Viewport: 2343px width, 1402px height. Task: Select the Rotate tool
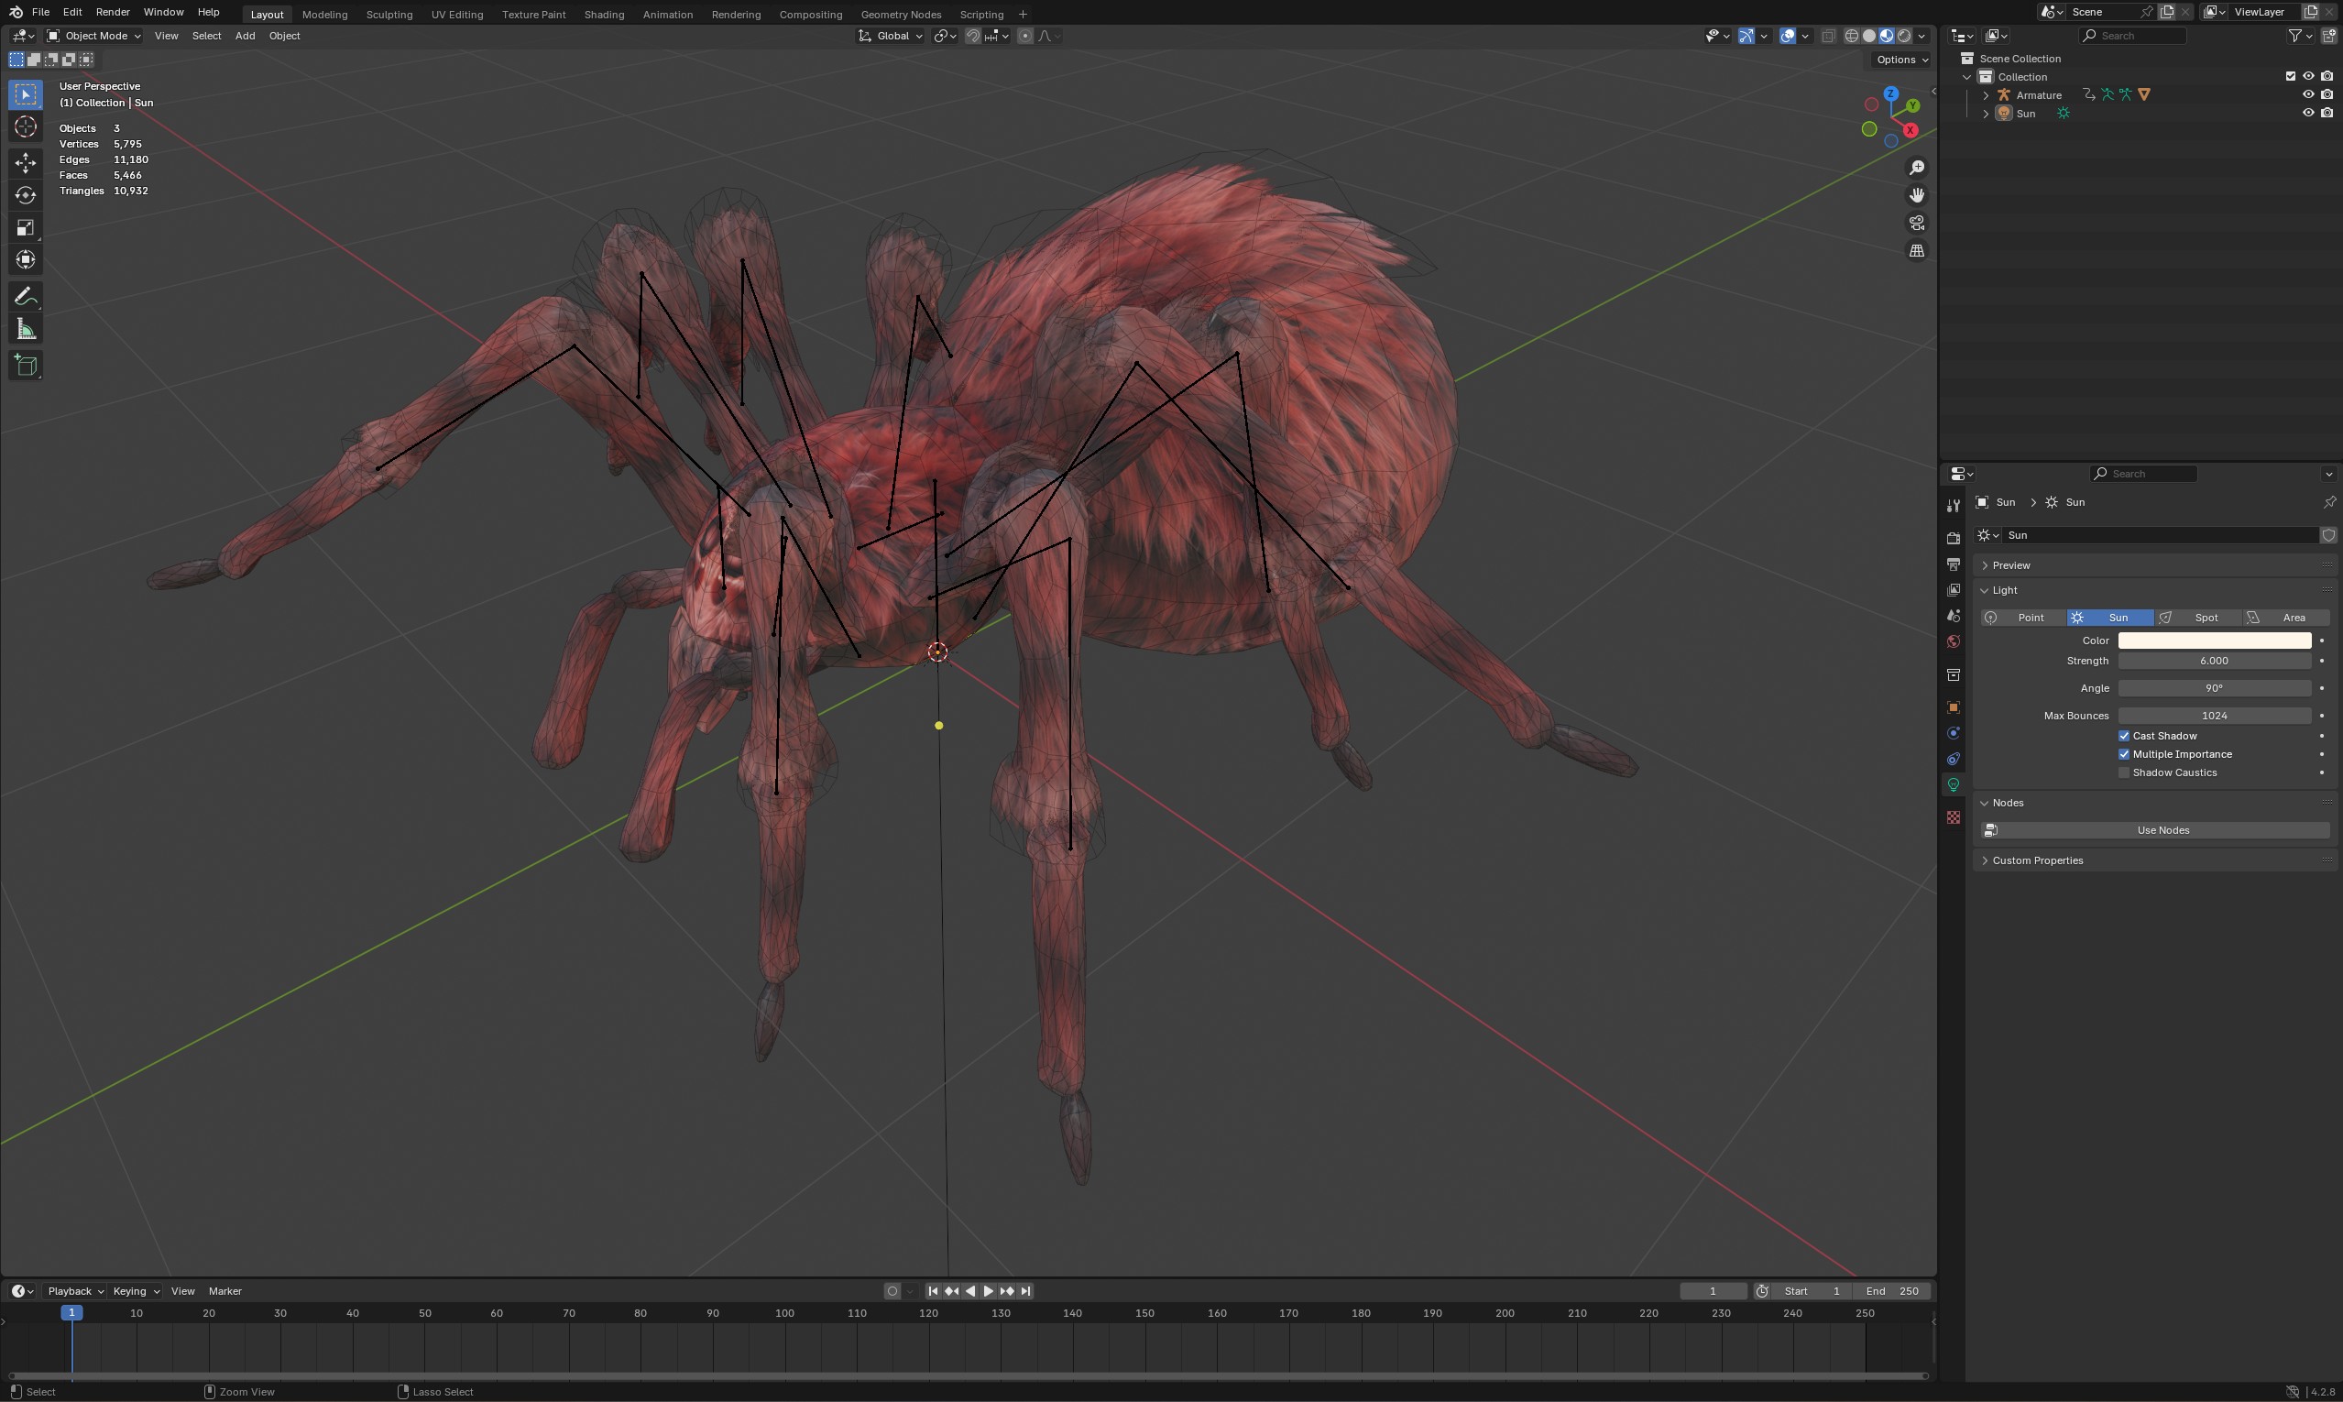pos(26,194)
